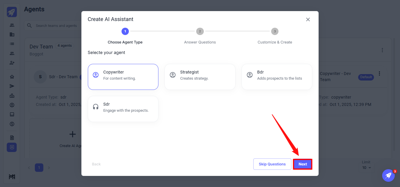This screenshot has width=400, height=187.
Task: Pick the Bdr agent card
Action: pyautogui.click(x=277, y=77)
